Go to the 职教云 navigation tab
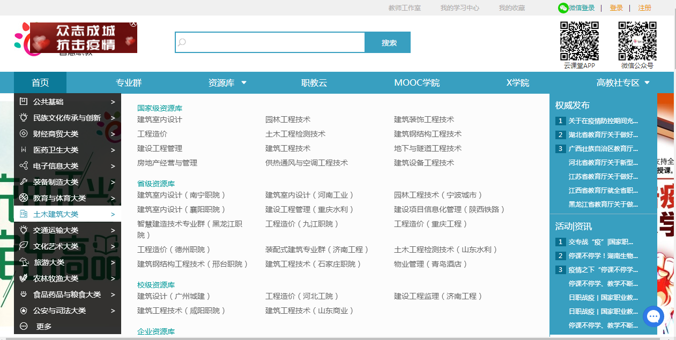The width and height of the screenshot is (676, 340). coord(314,83)
